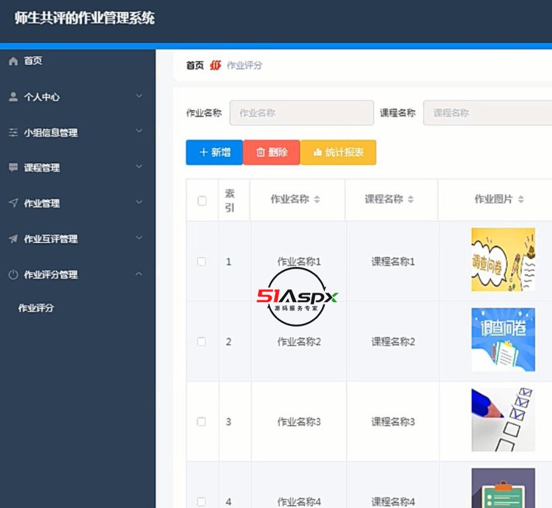
Task: Click the 课程名称3 cell
Action: coord(393,421)
